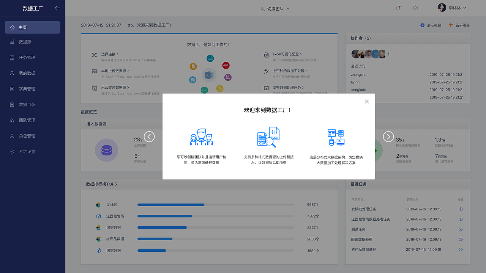
Task: Select the 角色管理 sidebar icon
Action: tap(12, 135)
